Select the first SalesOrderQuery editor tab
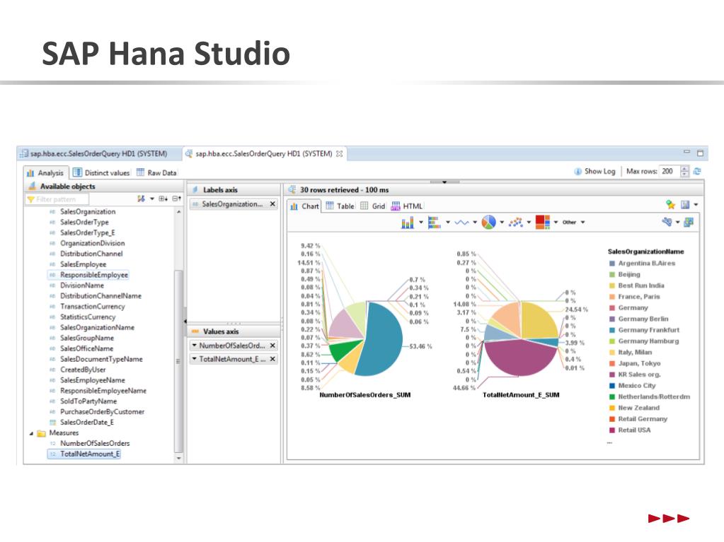724x542 pixels. pyautogui.click(x=93, y=154)
